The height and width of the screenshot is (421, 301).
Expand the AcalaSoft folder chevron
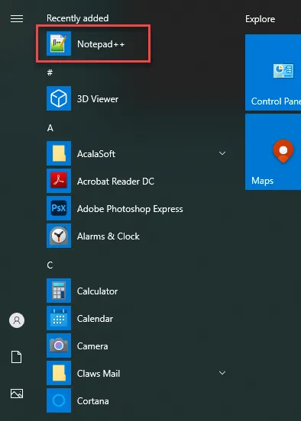[222, 153]
